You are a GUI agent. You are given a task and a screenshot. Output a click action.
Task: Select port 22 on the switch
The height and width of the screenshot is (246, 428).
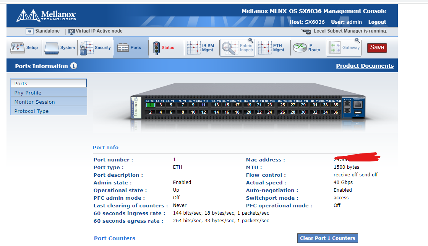pos(259,112)
